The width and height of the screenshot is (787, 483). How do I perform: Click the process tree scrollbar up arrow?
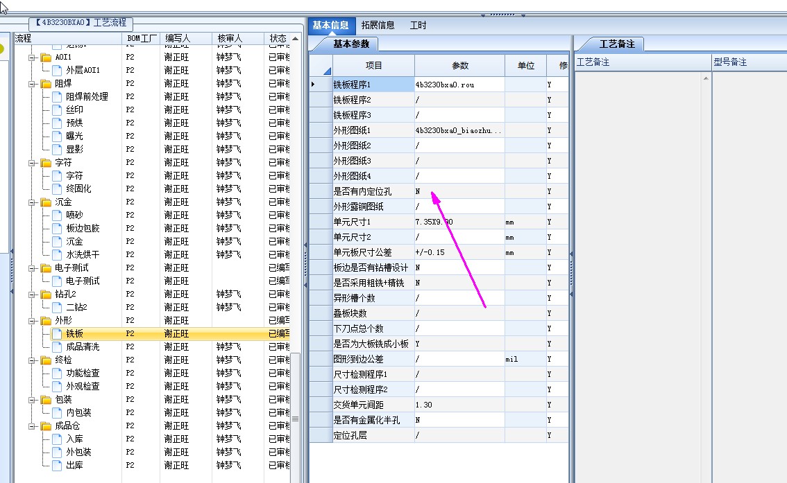[295, 39]
